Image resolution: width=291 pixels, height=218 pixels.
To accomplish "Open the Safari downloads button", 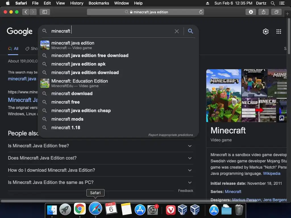I will point(251,12).
